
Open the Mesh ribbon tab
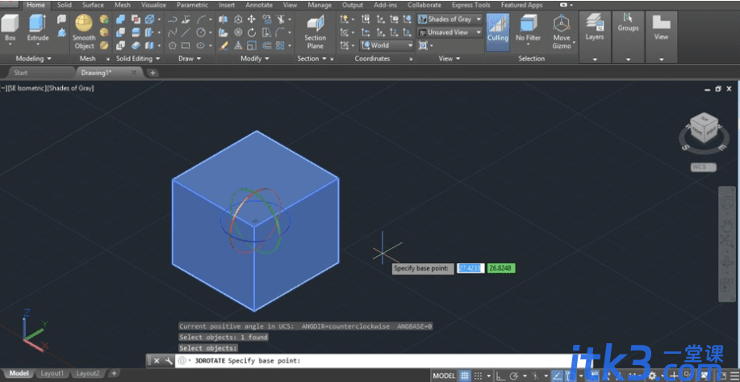click(122, 5)
